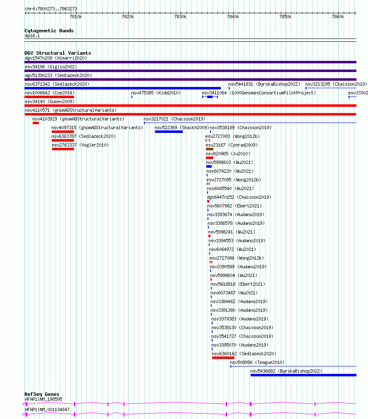
Task: Click the RefSeq Genes track title
Action: click(42, 394)
